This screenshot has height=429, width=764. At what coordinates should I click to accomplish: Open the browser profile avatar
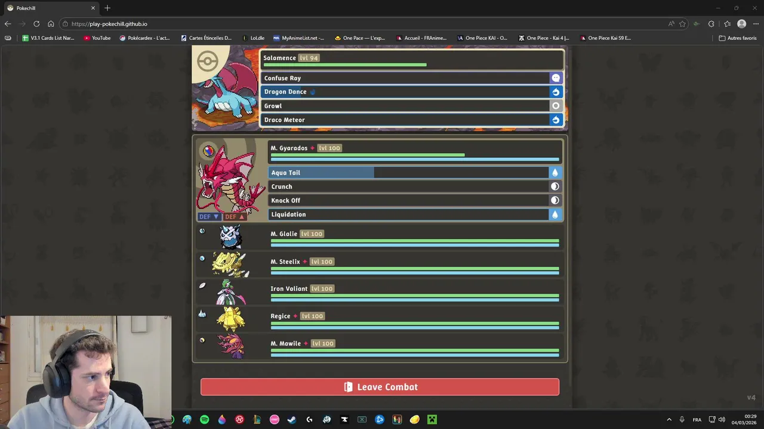point(741,24)
